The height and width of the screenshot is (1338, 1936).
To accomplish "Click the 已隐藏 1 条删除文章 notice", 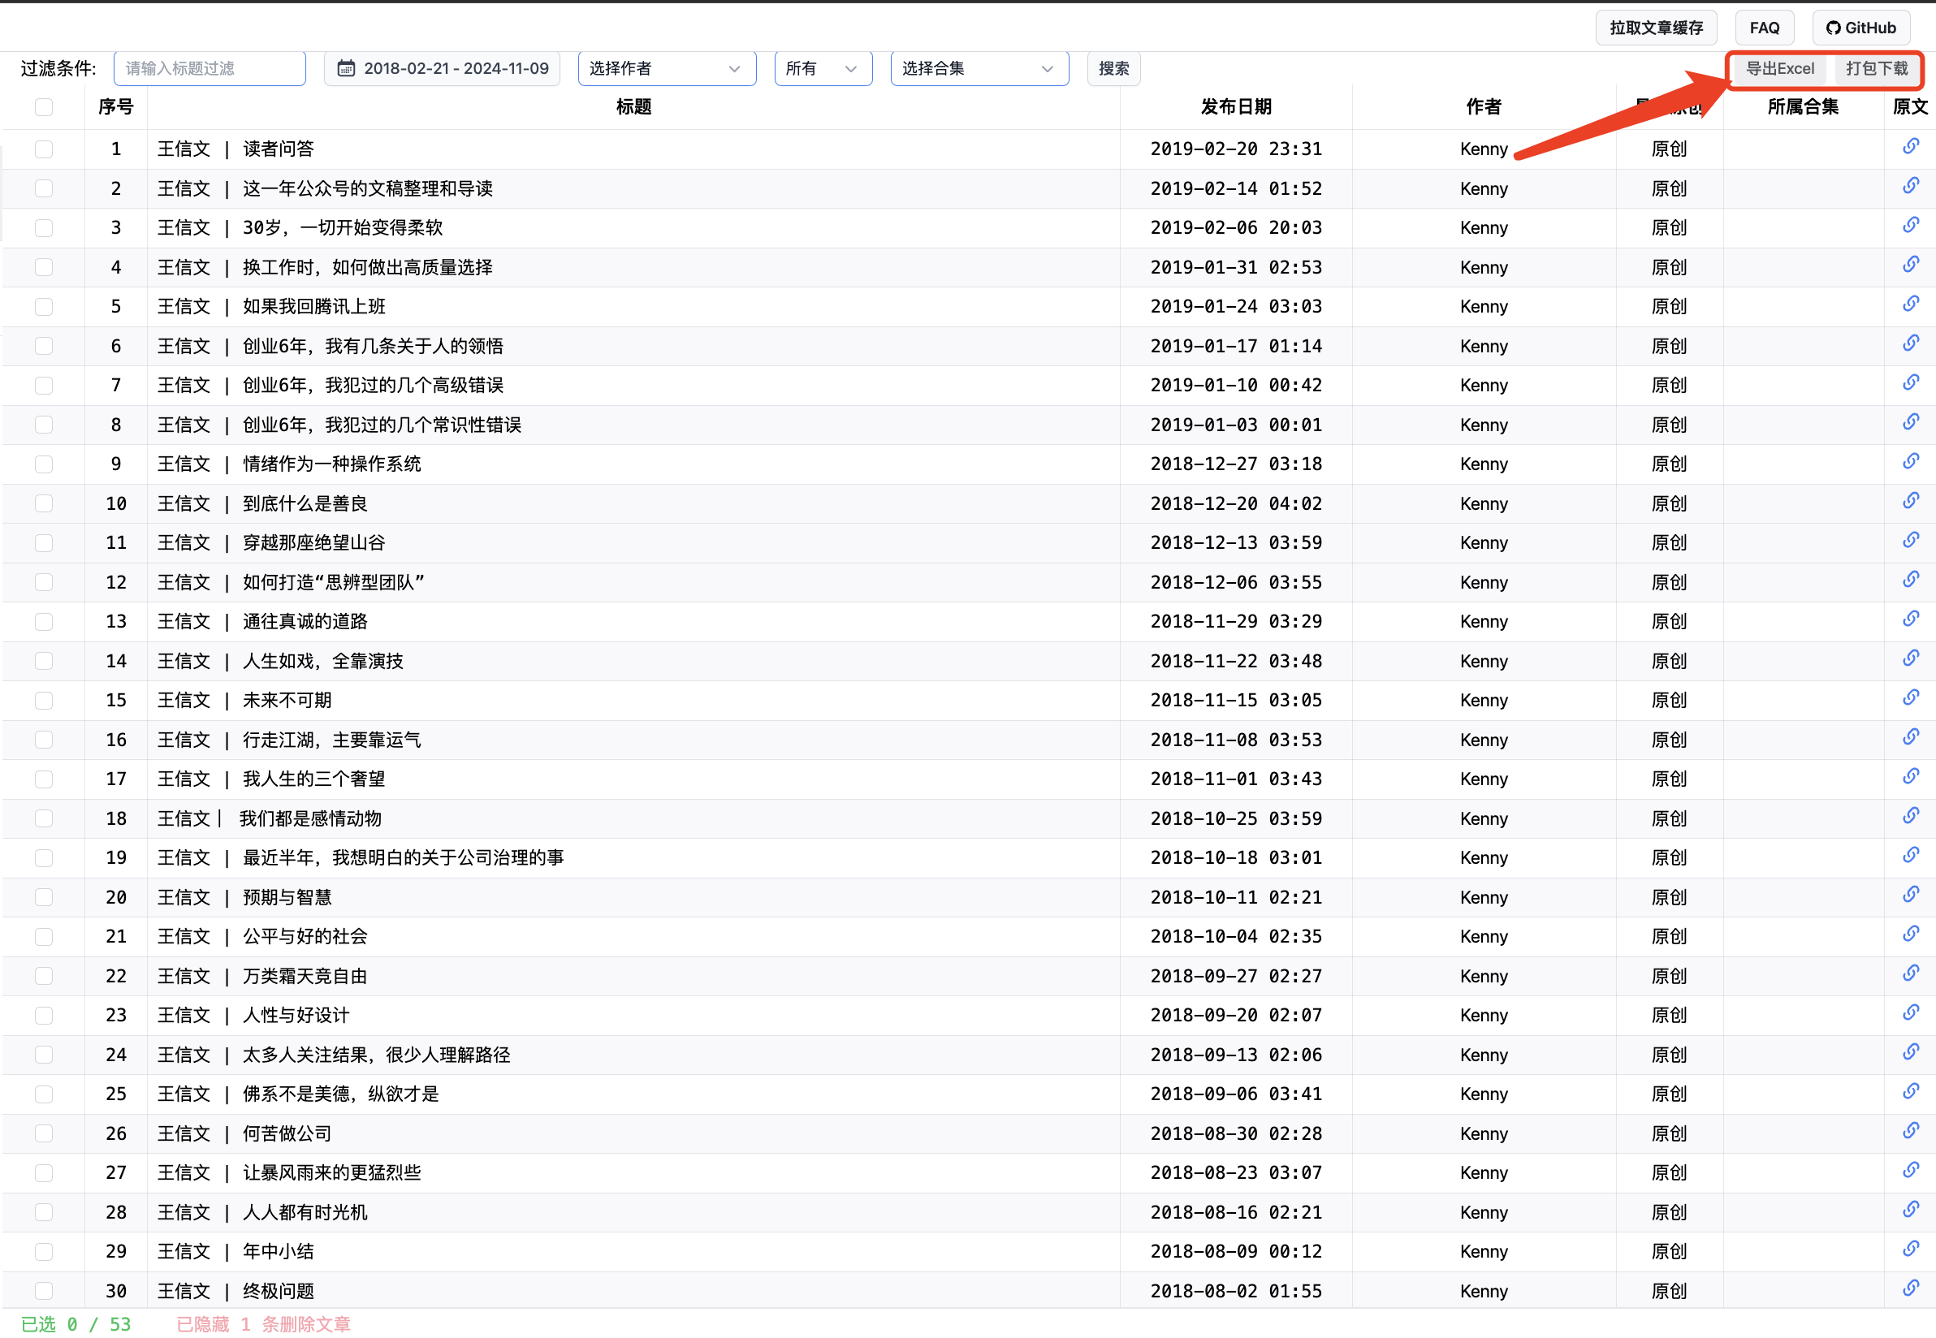I will 263,1323.
